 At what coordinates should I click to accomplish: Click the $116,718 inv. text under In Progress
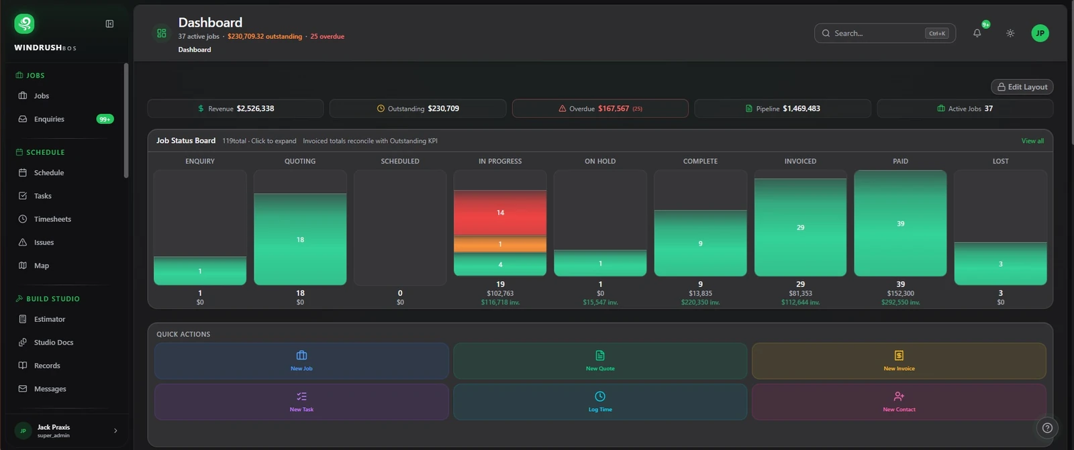point(500,302)
